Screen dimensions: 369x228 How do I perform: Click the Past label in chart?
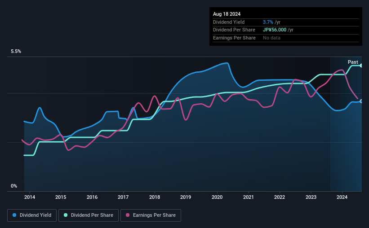click(x=353, y=62)
